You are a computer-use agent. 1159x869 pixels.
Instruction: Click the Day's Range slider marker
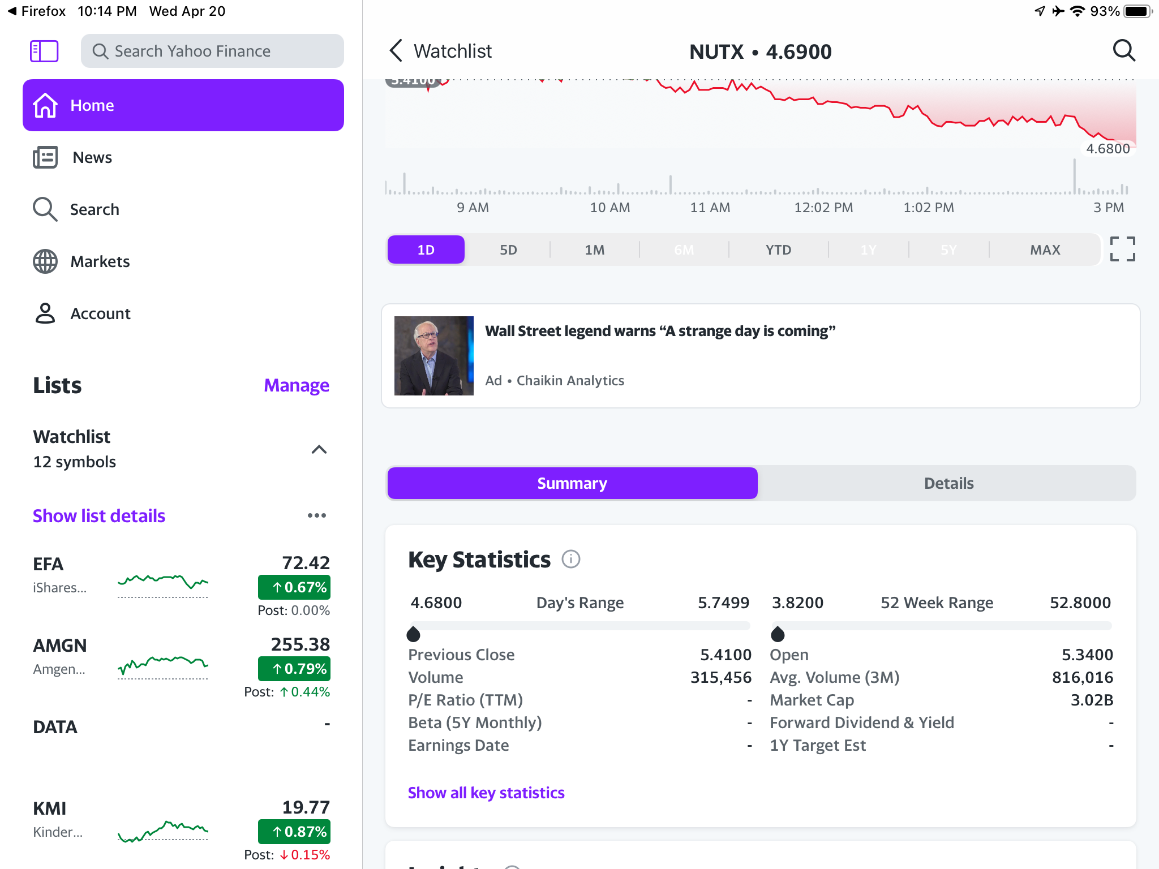413,634
